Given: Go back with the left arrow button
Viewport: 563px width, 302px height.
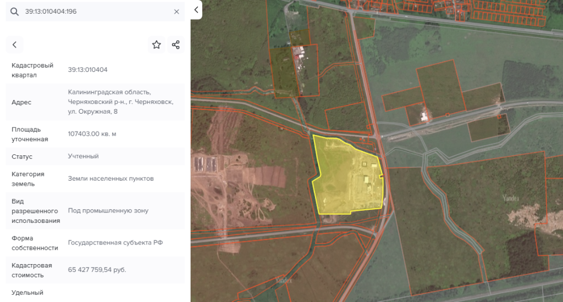Looking at the screenshot, I should [14, 45].
